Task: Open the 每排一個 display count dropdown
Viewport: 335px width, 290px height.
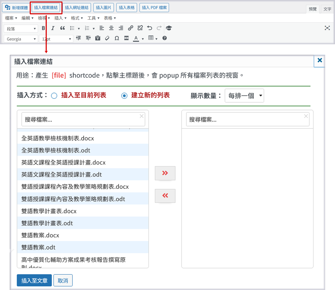Action: point(244,96)
